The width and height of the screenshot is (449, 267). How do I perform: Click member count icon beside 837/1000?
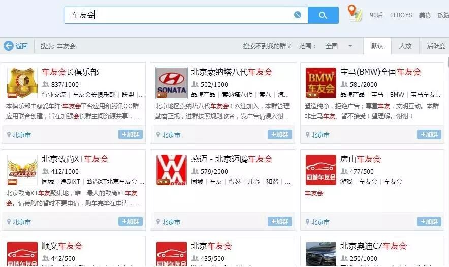(x=46, y=84)
